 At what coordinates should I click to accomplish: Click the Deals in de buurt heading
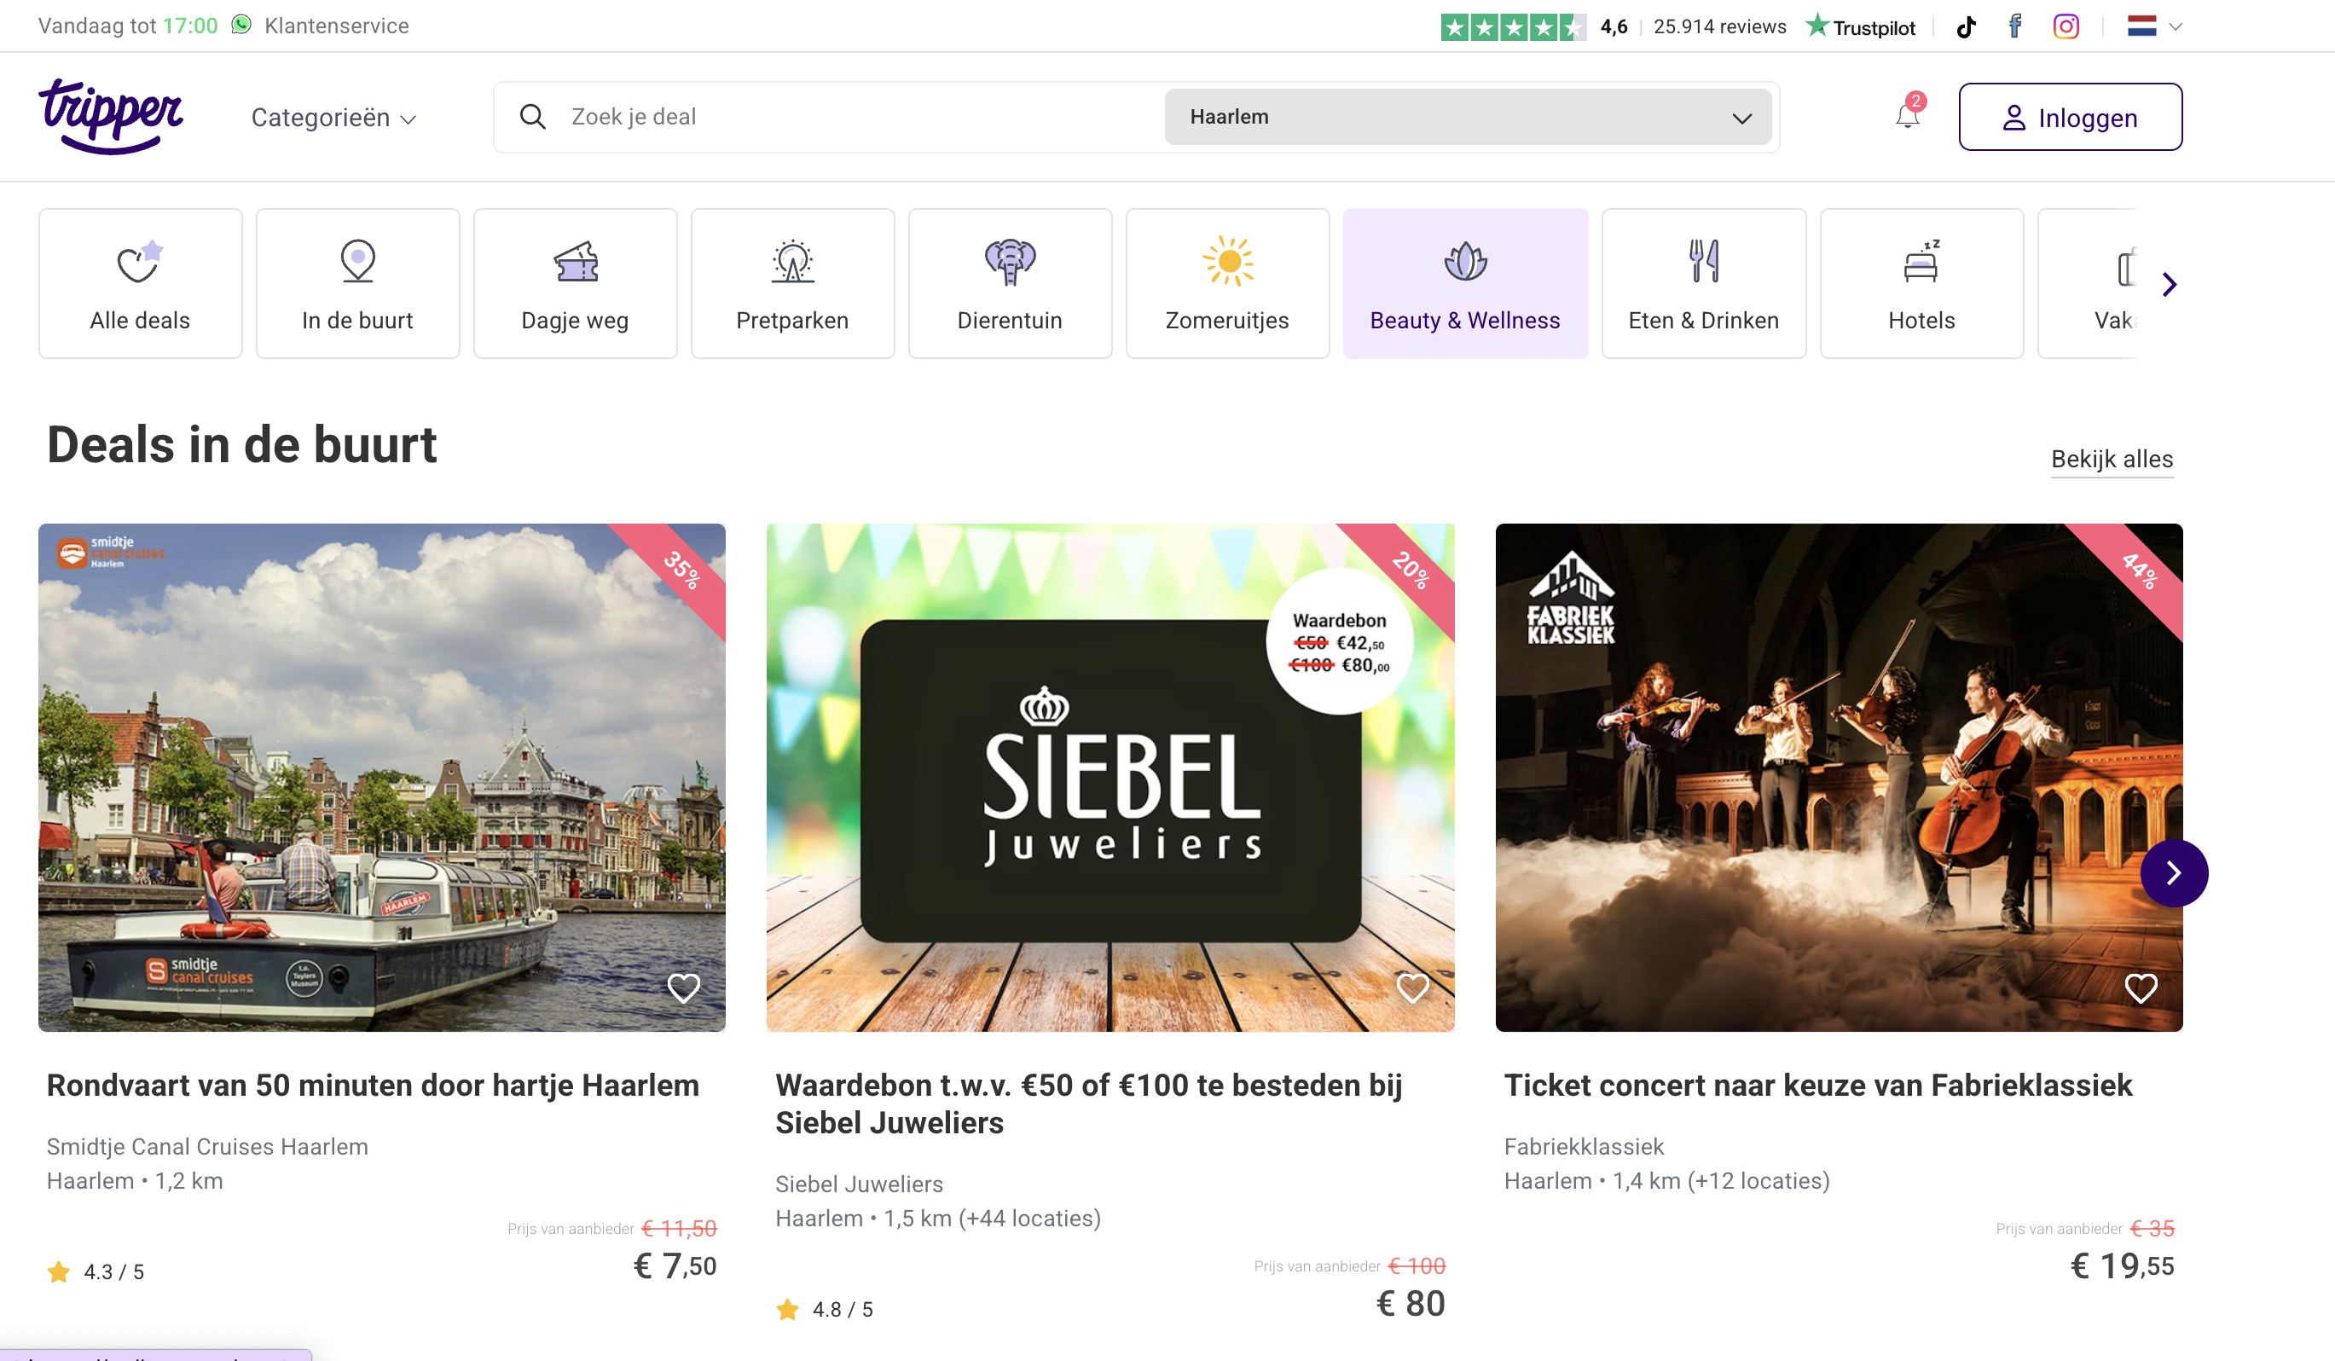click(x=240, y=443)
